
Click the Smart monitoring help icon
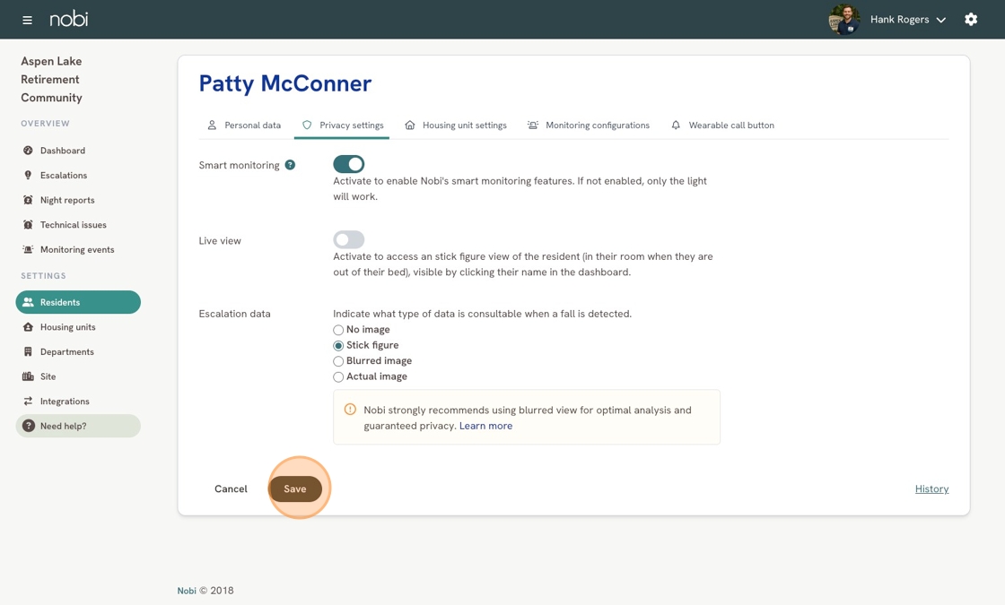pos(290,165)
